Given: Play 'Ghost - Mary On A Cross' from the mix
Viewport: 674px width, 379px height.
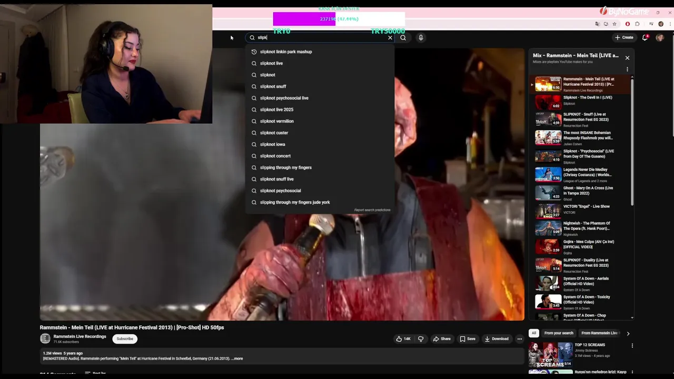Looking at the screenshot, I should click(x=581, y=193).
